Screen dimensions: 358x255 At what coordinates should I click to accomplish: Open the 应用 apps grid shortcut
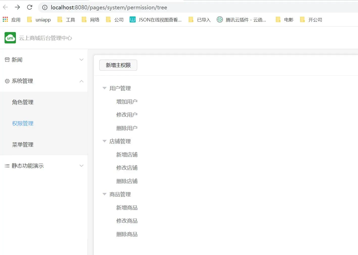(x=12, y=20)
